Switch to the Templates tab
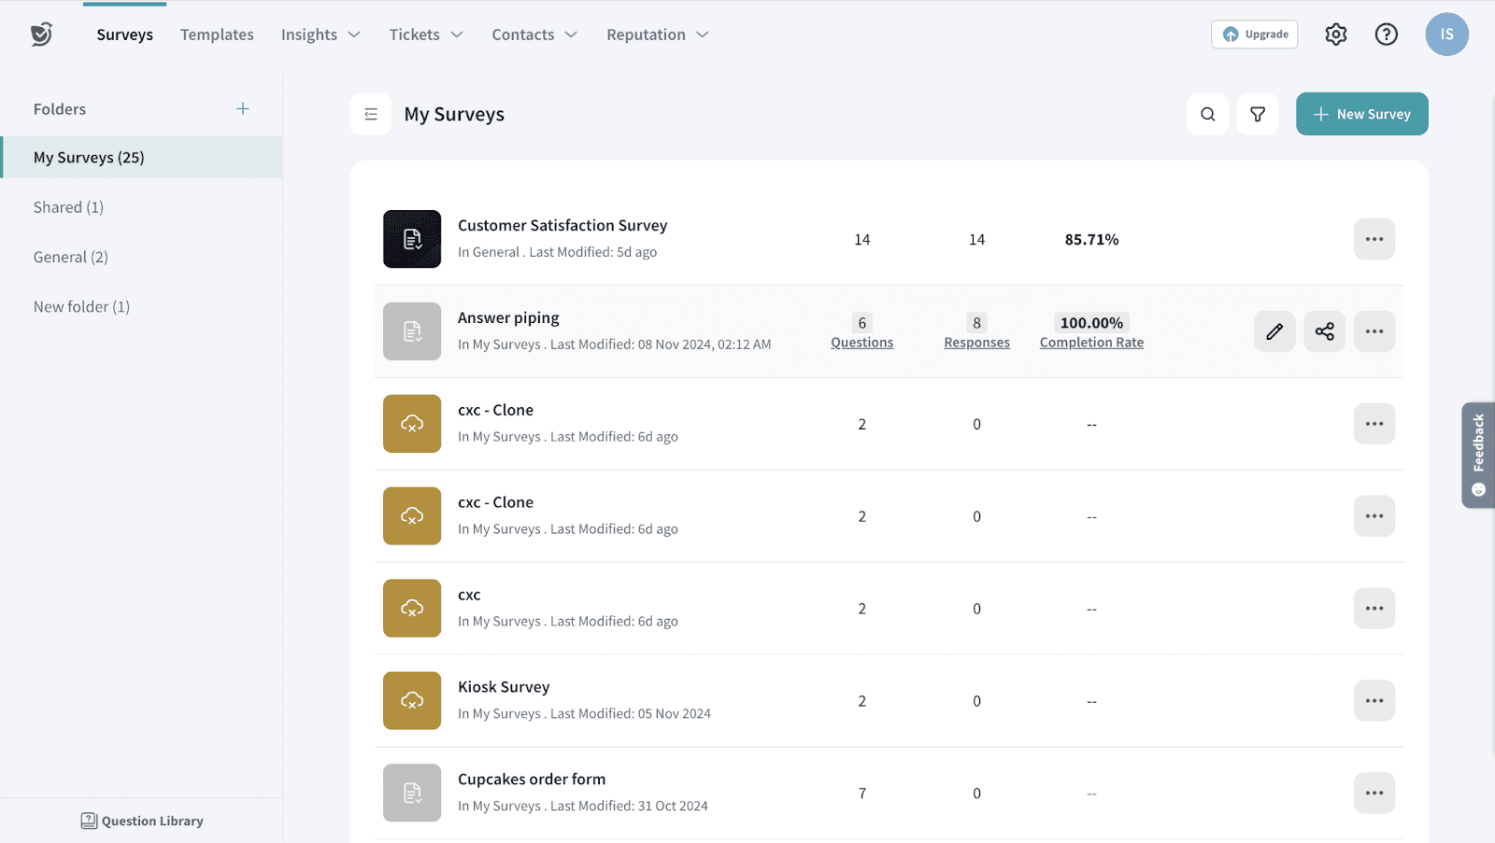Viewport: 1495px width, 843px height. tap(217, 35)
